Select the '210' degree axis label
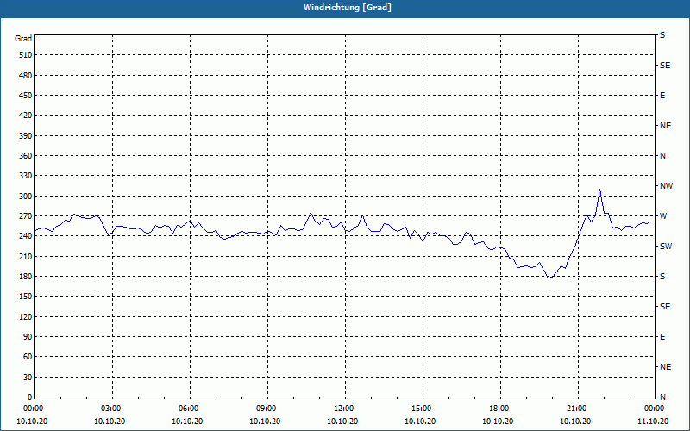The width and height of the screenshot is (690, 431). pos(26,256)
